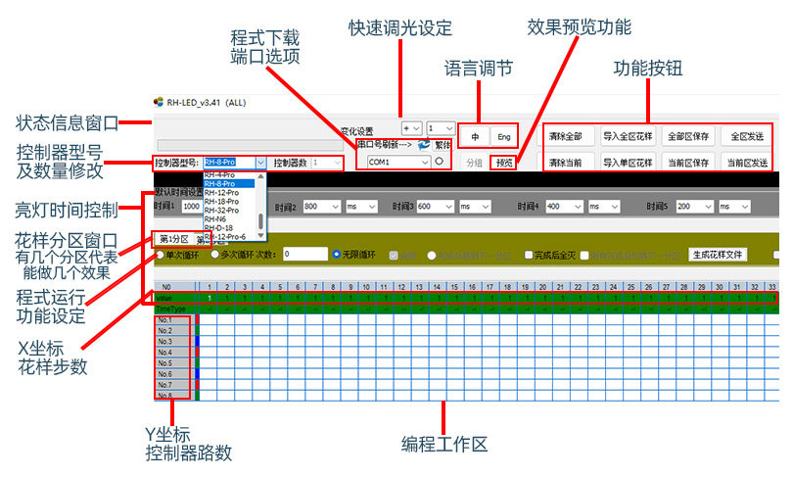Viewport: 793px width, 477px height.
Task: Click the port status circle next to COM1
Action: [x=439, y=162]
